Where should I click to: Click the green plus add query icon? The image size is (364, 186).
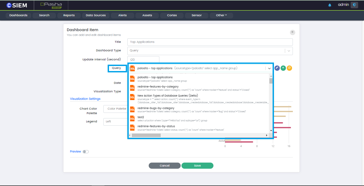pos(283,68)
